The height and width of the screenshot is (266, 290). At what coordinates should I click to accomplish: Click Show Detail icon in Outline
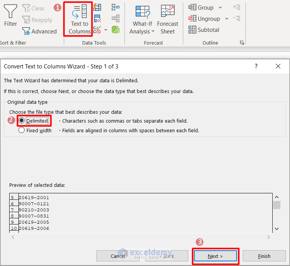coord(237,7)
